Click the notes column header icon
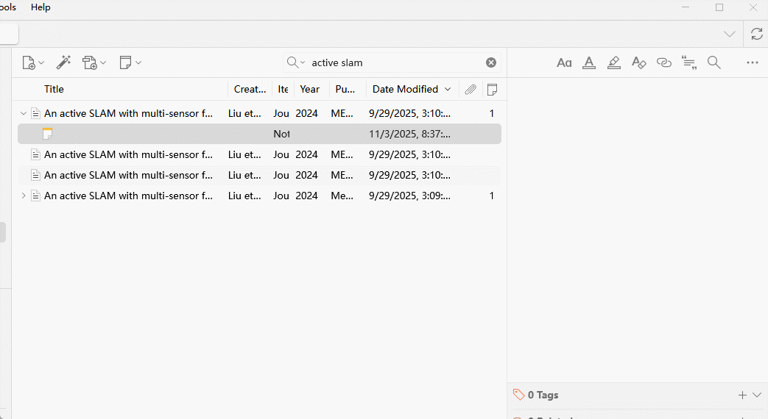 493,90
